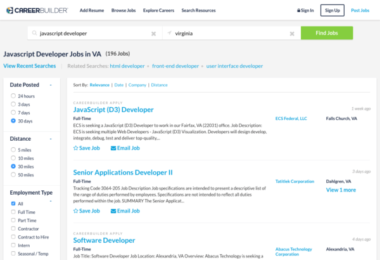Tick the Contractor checkbox
This screenshot has width=380, height=260.
(x=13, y=228)
